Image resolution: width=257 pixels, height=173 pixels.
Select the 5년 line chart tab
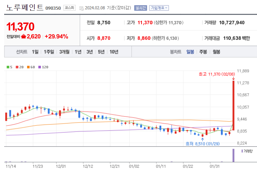(101, 52)
